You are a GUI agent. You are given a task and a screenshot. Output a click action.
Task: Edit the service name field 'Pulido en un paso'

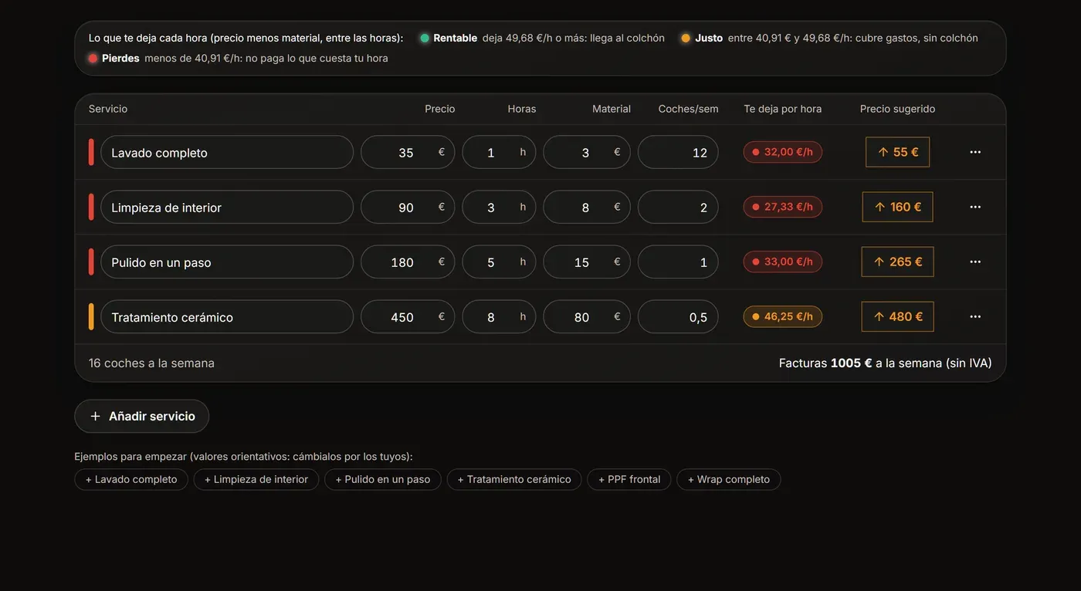227,262
